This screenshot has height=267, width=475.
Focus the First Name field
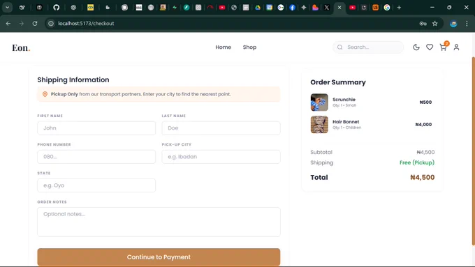(x=96, y=128)
